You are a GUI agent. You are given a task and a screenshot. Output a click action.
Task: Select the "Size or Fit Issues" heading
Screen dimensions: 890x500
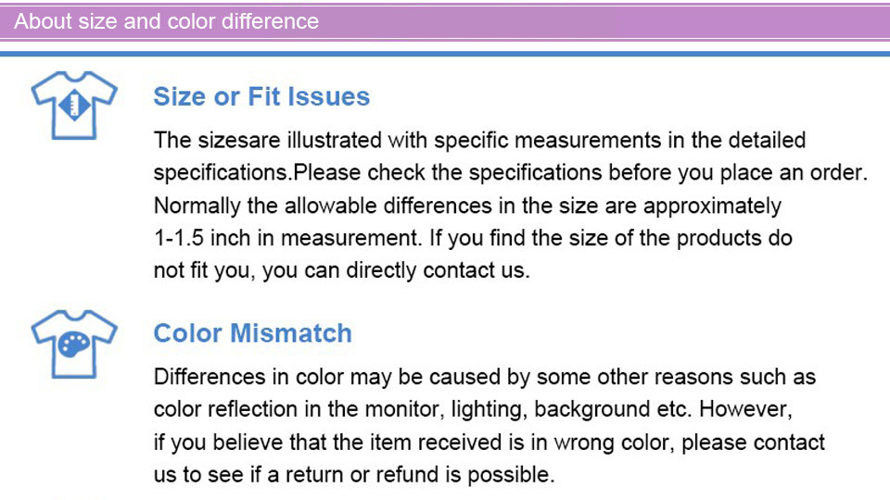coord(261,97)
